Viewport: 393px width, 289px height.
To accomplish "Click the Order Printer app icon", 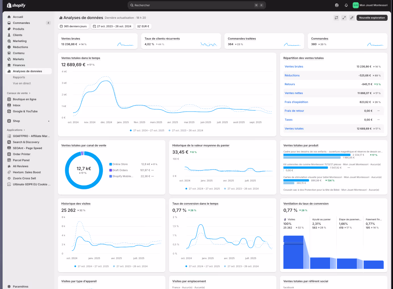I will (x=9, y=154).
